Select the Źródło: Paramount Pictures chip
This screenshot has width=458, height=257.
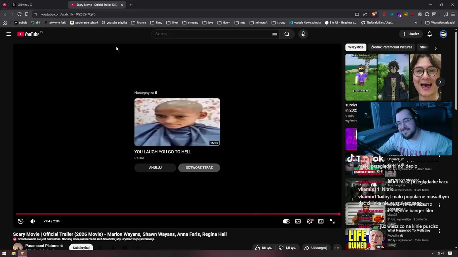click(x=391, y=47)
